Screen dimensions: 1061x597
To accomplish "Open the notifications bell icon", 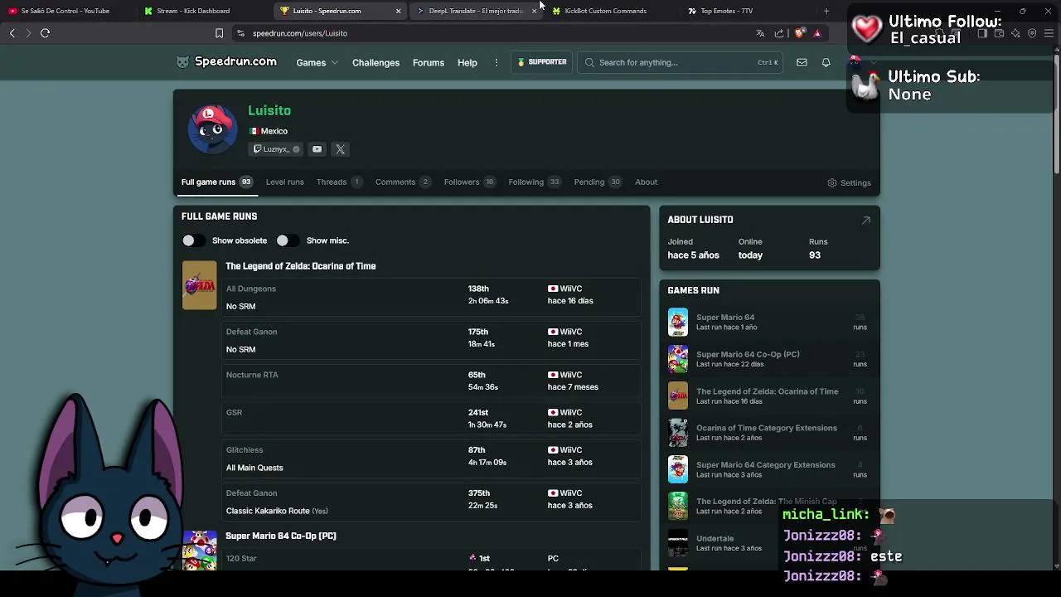I will 826,62.
